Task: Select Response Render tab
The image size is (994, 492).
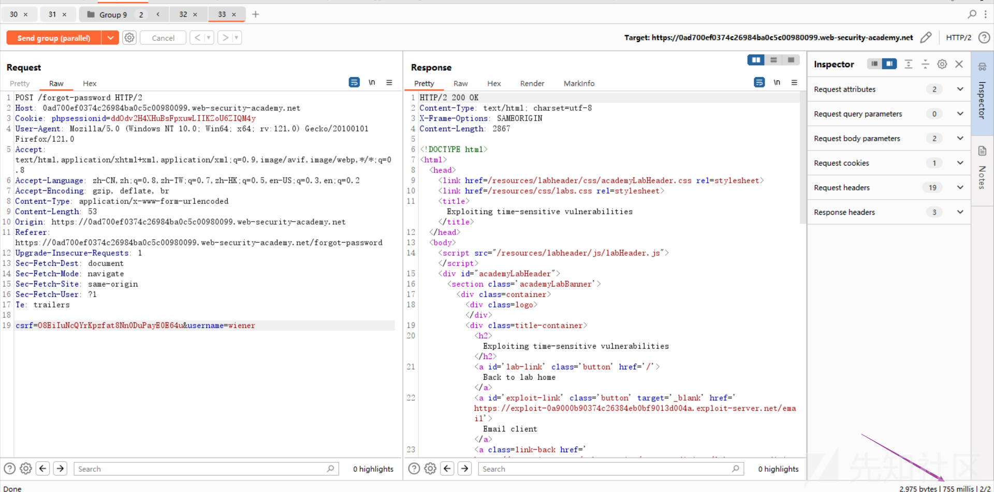Action: pos(532,83)
